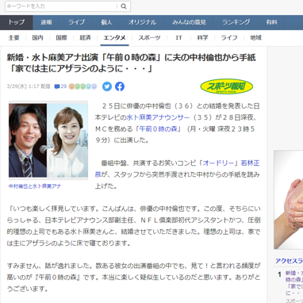Select the 国内 news category
Viewport: 303px width, 303px height.
click(x=37, y=38)
